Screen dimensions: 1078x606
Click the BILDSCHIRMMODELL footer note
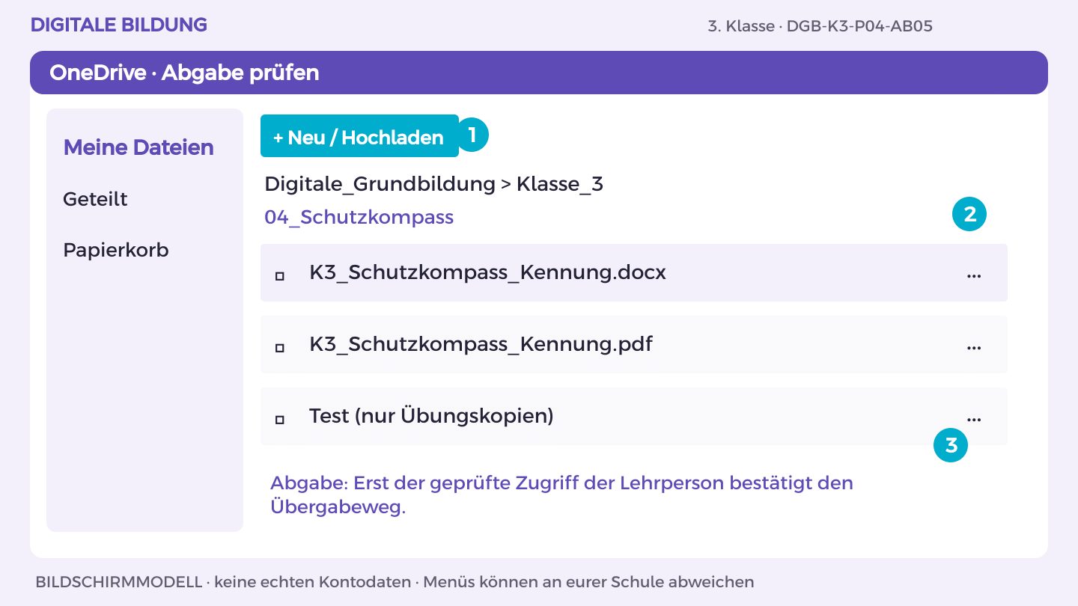(395, 581)
